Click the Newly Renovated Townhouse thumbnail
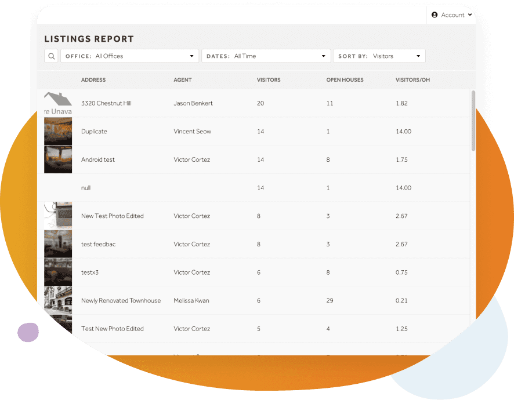The image size is (514, 400). pos(58,300)
